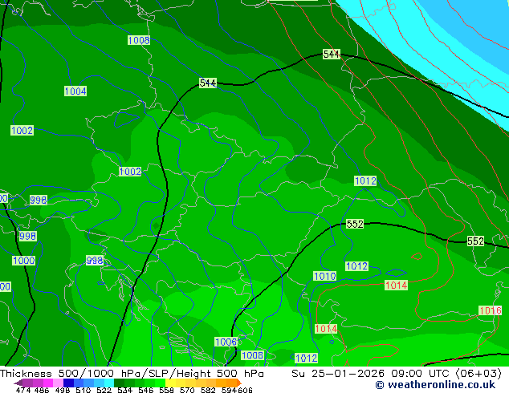Select the Height 500 hPa title text
The height and width of the screenshot is (393, 509).
(x=220, y=374)
